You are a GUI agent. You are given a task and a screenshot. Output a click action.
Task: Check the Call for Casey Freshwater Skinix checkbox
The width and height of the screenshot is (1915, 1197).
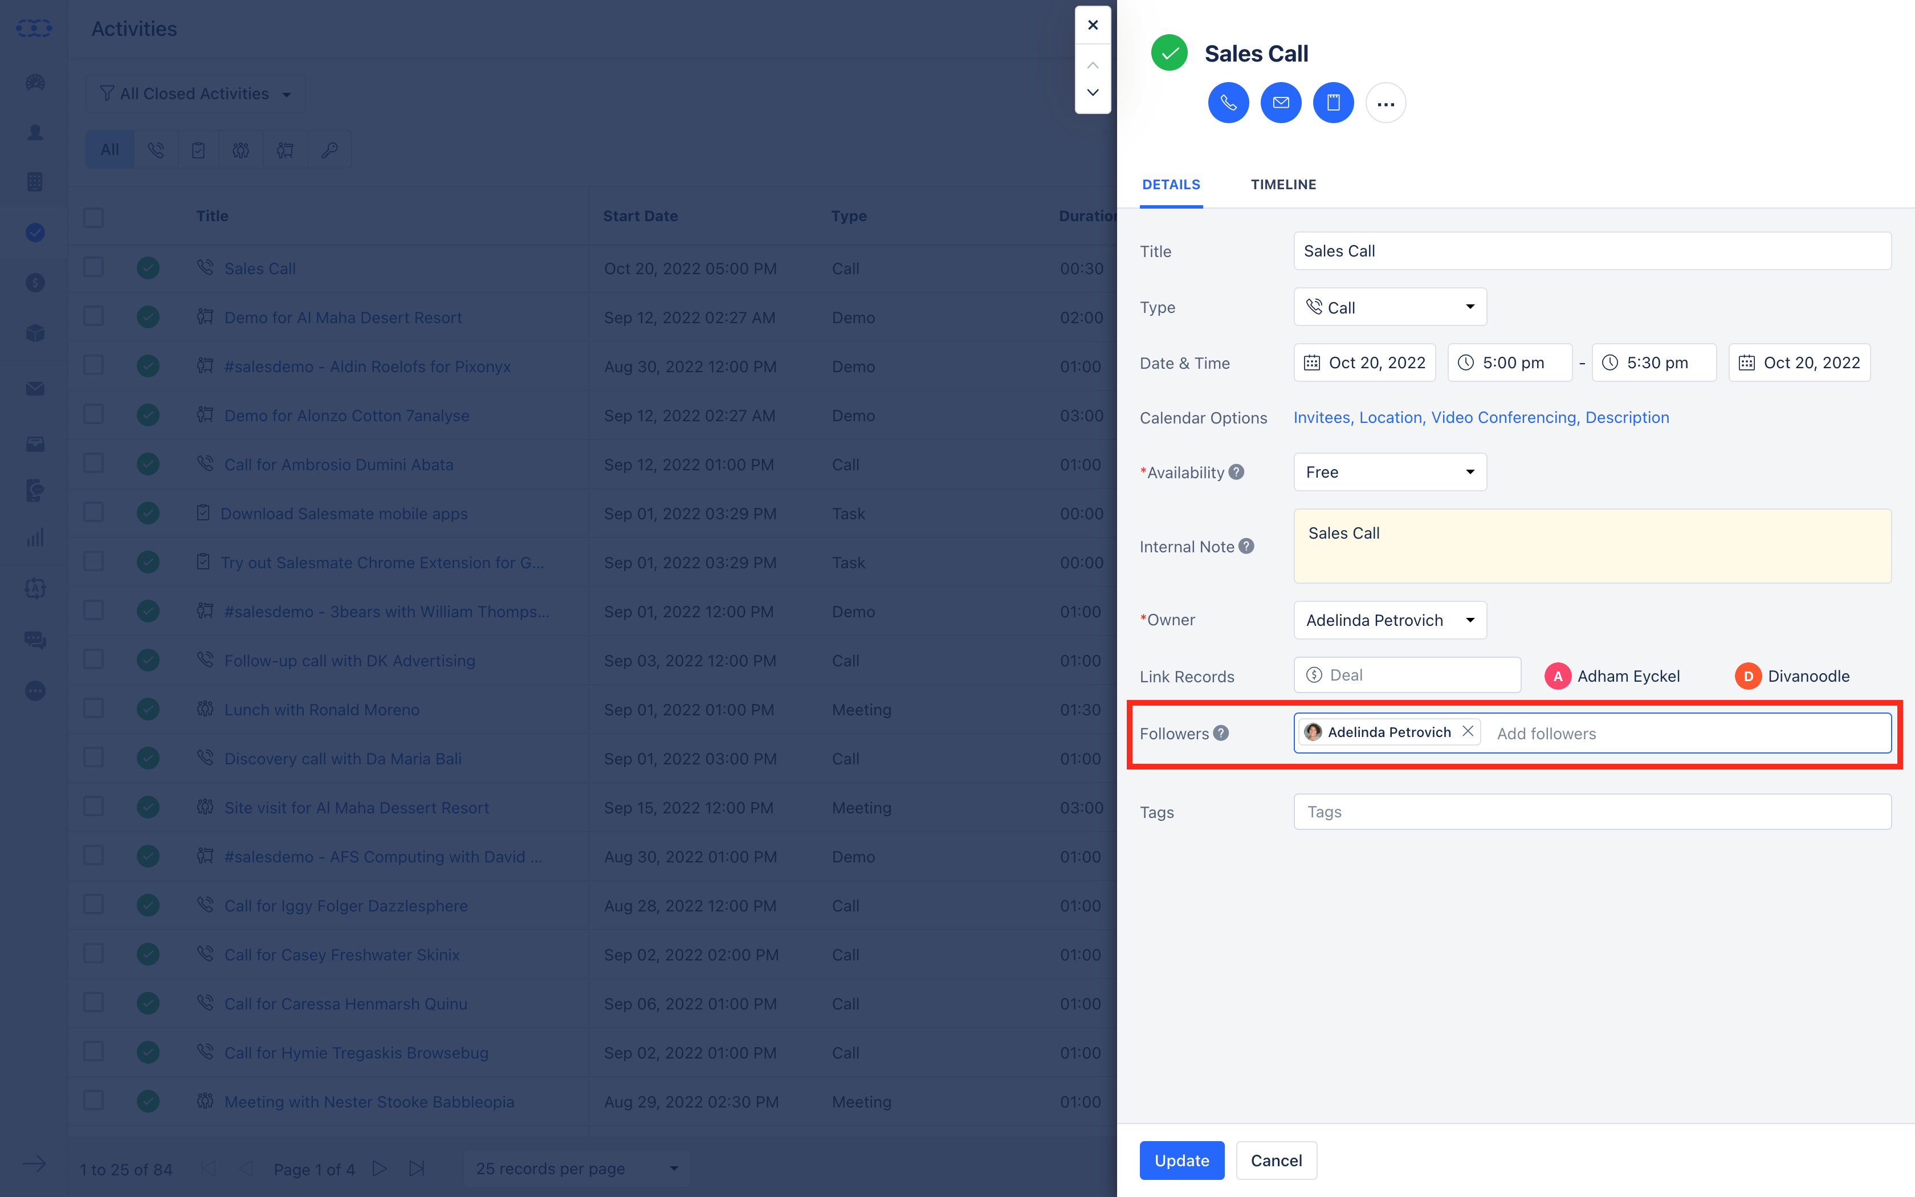pos(93,954)
